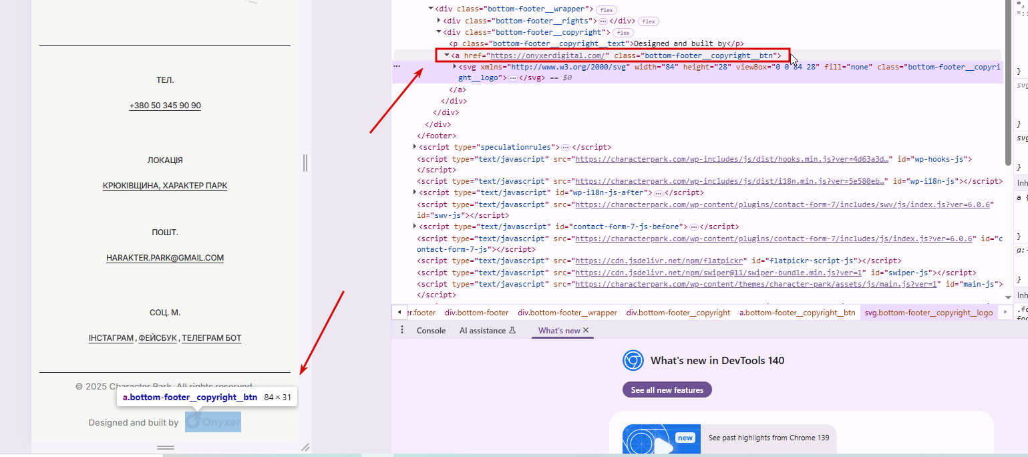Screen dimensions: 1028x457
Task: Toggle flex badge on bottom-footer__rights
Action: click(x=649, y=21)
